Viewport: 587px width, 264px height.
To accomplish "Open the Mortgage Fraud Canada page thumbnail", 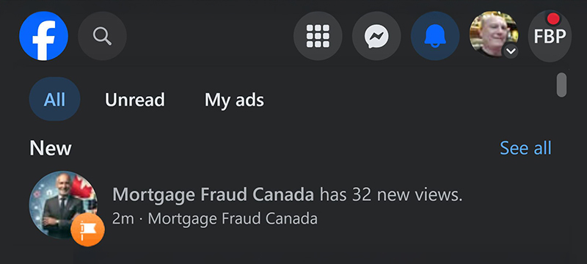I will 63,205.
